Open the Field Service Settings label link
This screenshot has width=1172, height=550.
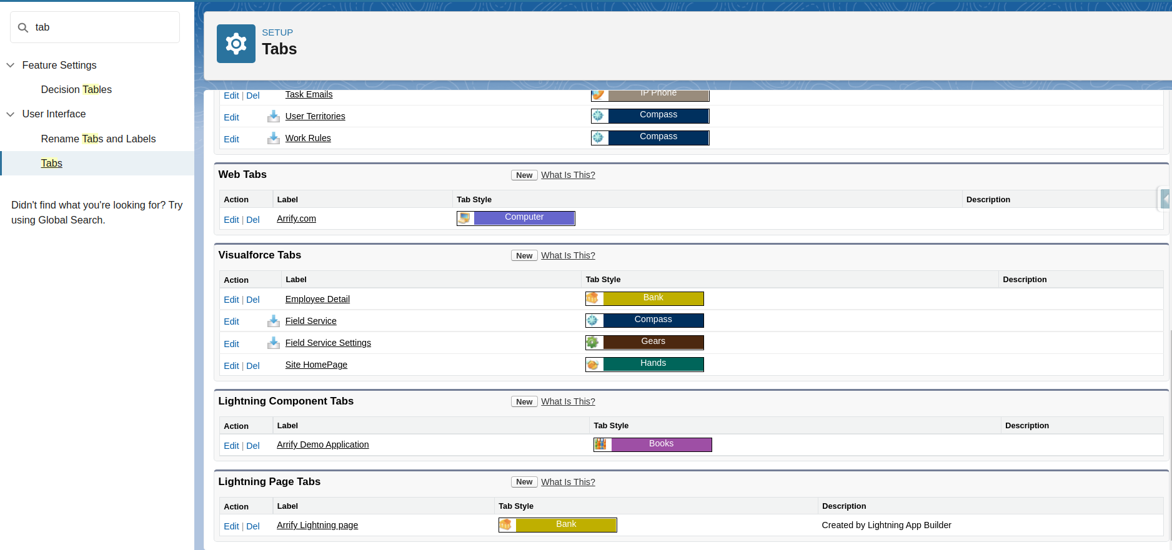point(328,343)
